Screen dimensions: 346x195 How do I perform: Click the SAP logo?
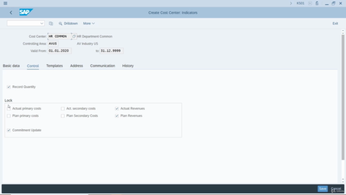click(26, 12)
